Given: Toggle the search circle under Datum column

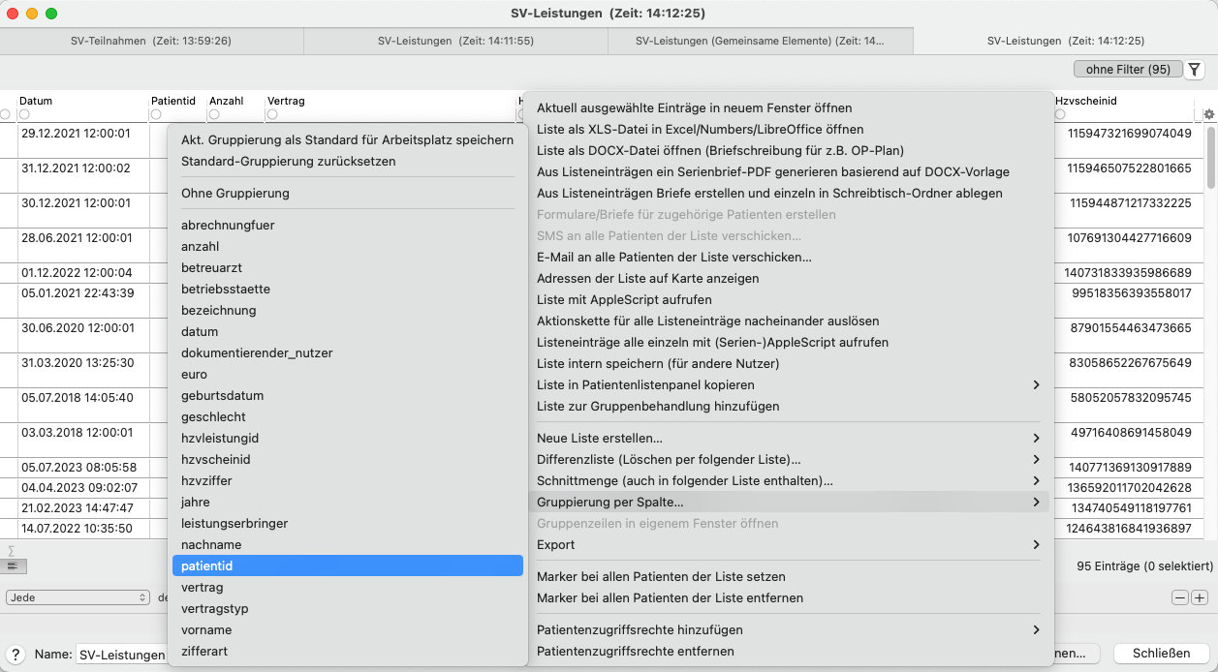Looking at the screenshot, I should click(24, 114).
